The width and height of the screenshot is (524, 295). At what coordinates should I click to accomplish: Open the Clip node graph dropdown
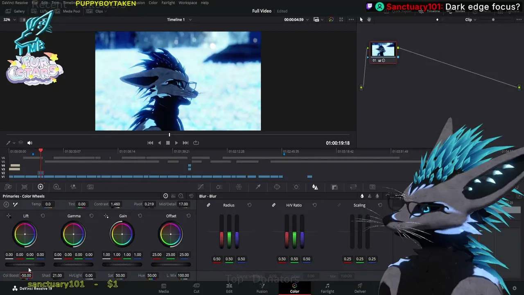click(471, 19)
